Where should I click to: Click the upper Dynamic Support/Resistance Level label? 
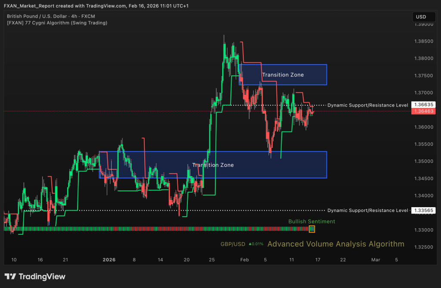(367, 105)
